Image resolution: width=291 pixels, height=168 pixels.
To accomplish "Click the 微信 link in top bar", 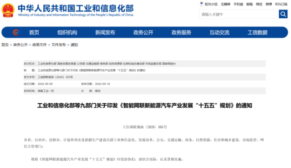I will (x=259, y=4).
